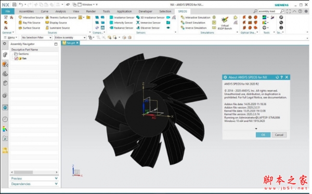Click Cancel in About ANSYS SPEOS dialog
The height and width of the screenshot is (194, 312).
pyautogui.click(x=279, y=135)
